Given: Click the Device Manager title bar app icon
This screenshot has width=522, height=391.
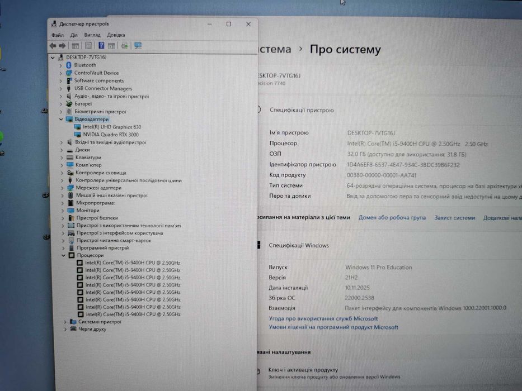Looking at the screenshot, I should pos(54,23).
